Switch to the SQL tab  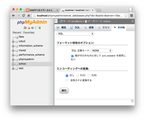pyautogui.click(x=75, y=27)
